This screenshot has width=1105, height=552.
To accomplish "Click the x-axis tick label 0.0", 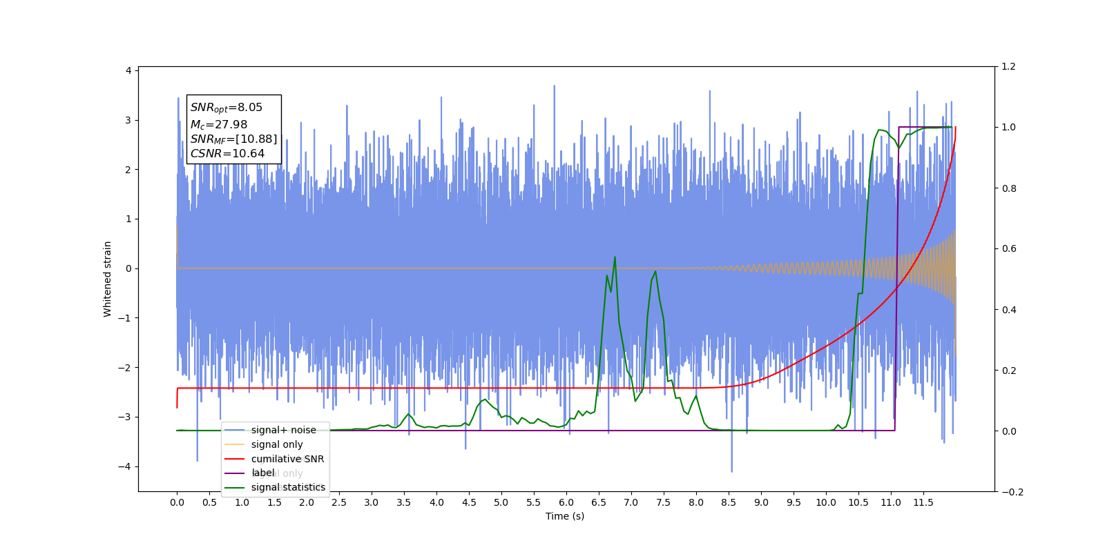I will tap(177, 502).
